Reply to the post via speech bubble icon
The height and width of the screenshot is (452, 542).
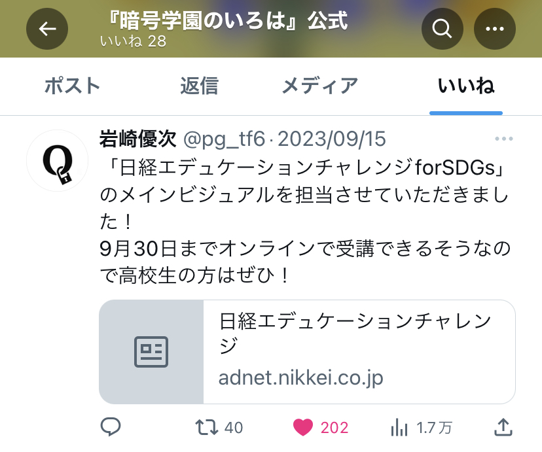point(110,426)
